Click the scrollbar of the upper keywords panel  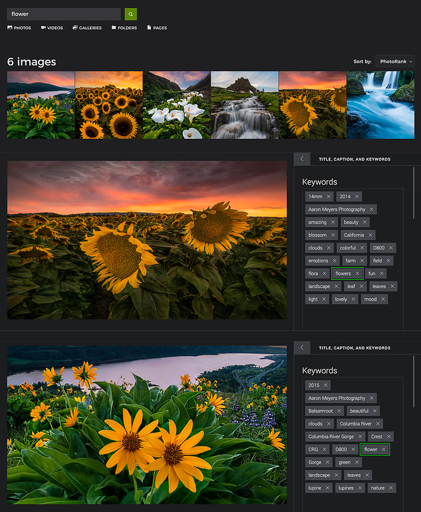[414, 193]
